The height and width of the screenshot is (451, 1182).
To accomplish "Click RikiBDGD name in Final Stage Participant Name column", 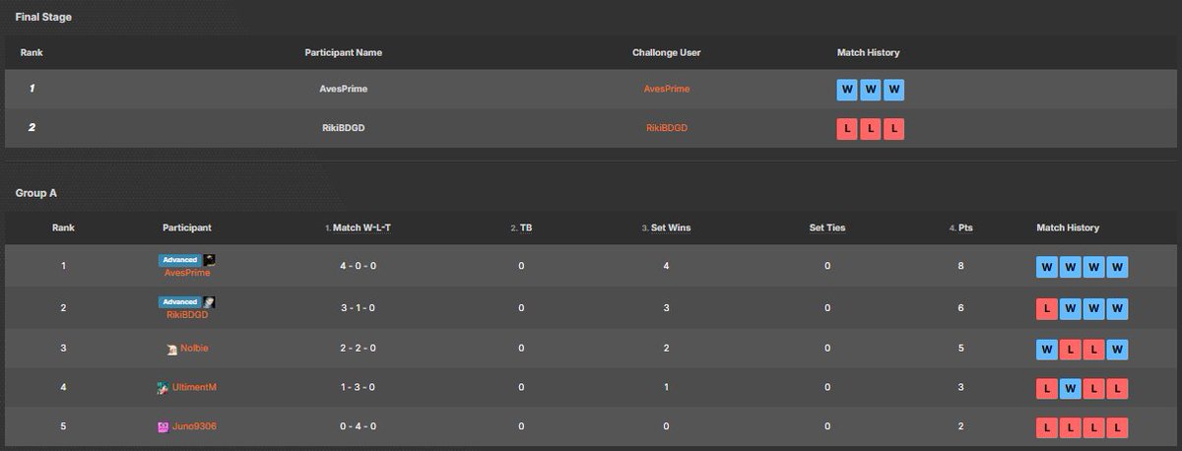I will 344,128.
